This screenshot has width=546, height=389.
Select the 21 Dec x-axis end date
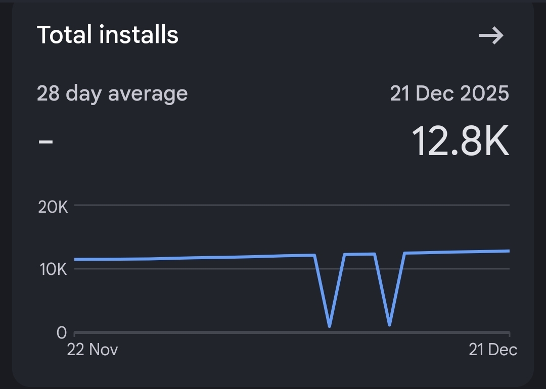(493, 350)
